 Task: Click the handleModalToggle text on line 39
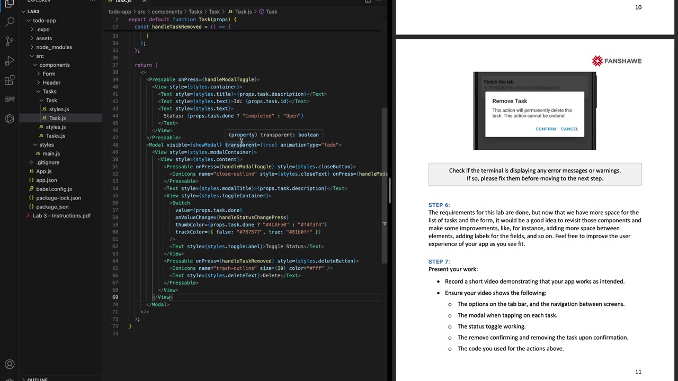(229, 79)
